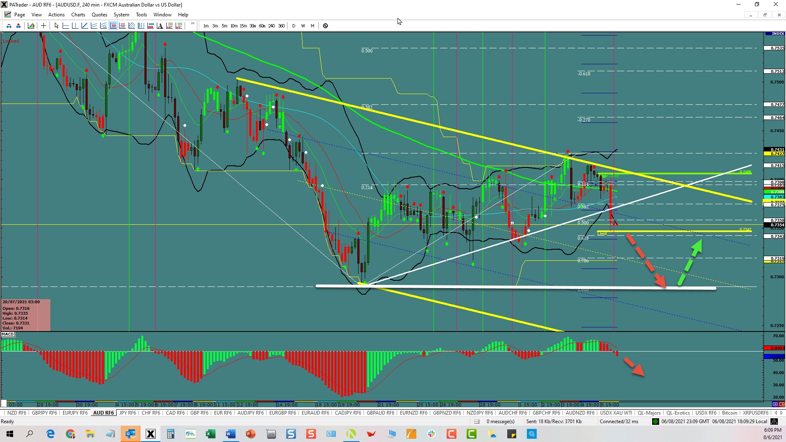Click the clock icon in toolbar
The height and width of the screenshot is (442, 786).
tap(325, 26)
